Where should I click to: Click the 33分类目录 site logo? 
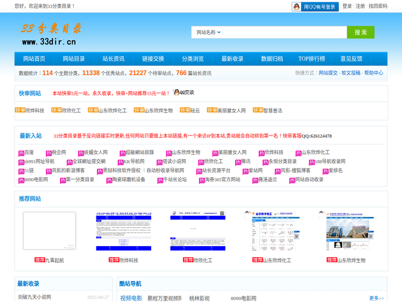click(x=50, y=33)
